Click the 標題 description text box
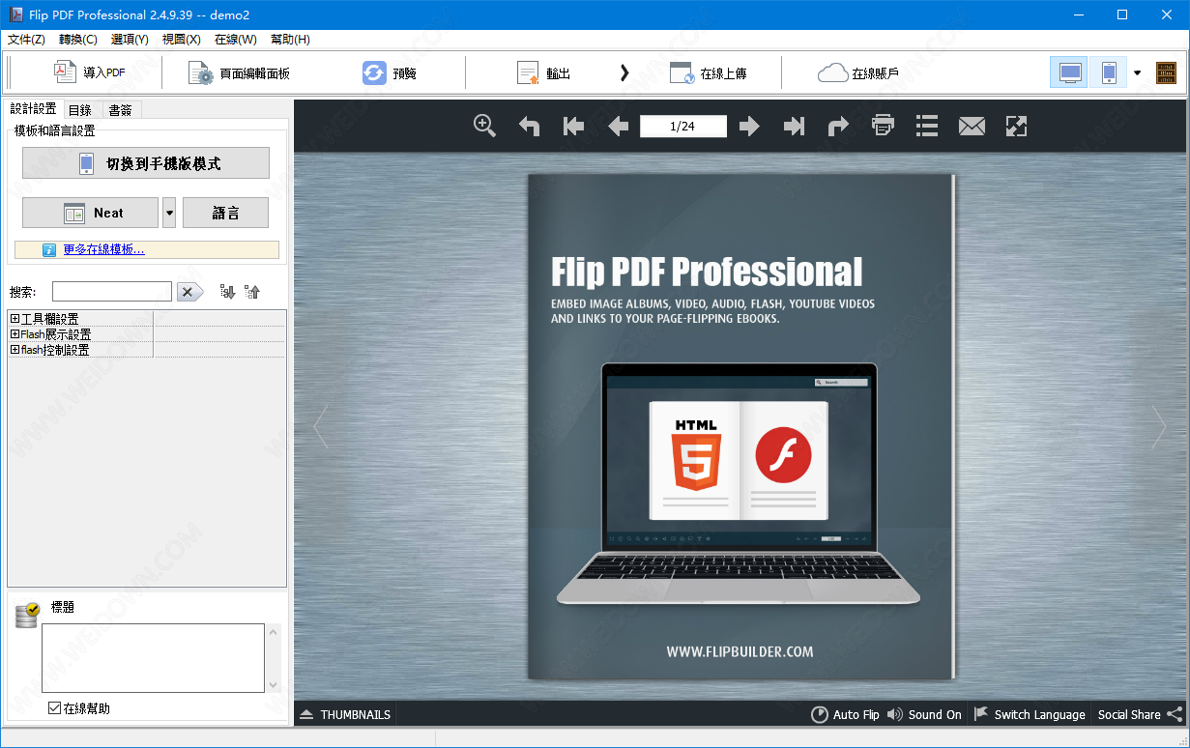 click(153, 658)
